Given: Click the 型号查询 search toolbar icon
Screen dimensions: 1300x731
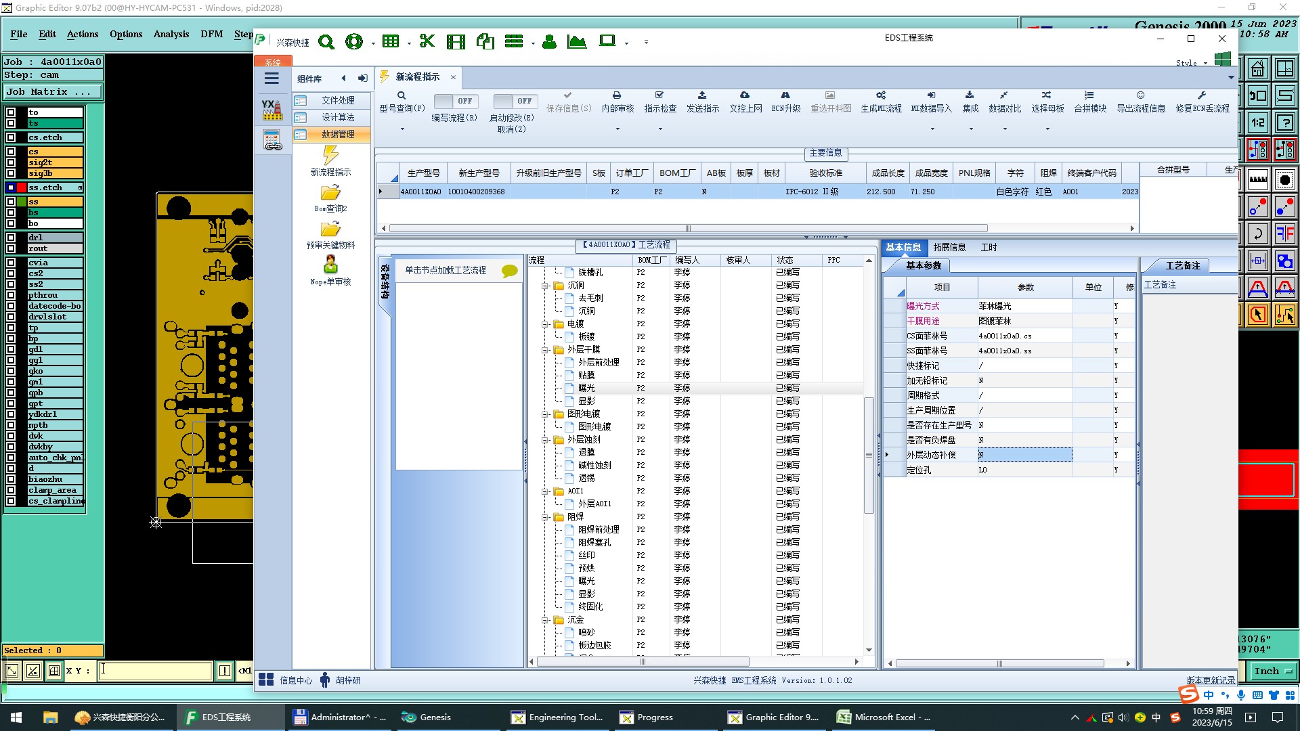Looking at the screenshot, I should (x=402, y=95).
